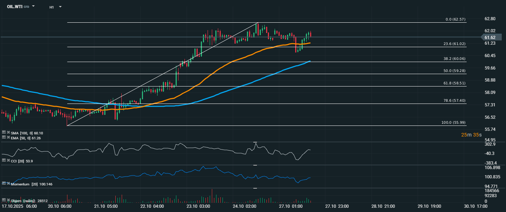Open the H1 timeframe dropdown arrow

(60, 7)
